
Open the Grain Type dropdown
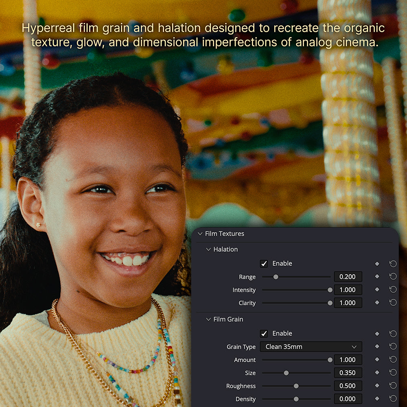point(311,347)
